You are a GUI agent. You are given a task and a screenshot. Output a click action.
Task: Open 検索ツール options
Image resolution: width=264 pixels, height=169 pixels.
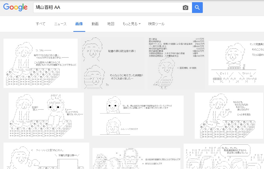[x=156, y=24]
